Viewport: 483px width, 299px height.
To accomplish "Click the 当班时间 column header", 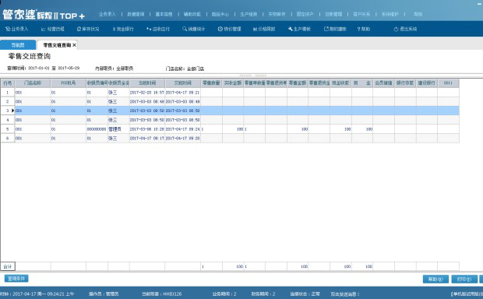I will coord(147,83).
